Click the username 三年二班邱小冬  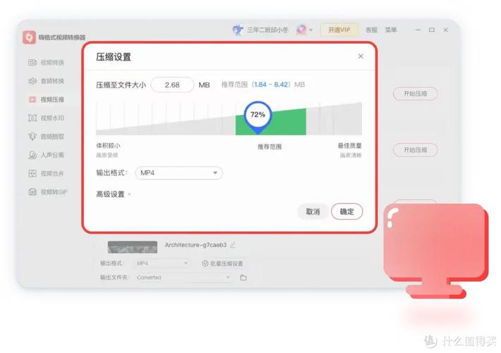click(x=267, y=30)
